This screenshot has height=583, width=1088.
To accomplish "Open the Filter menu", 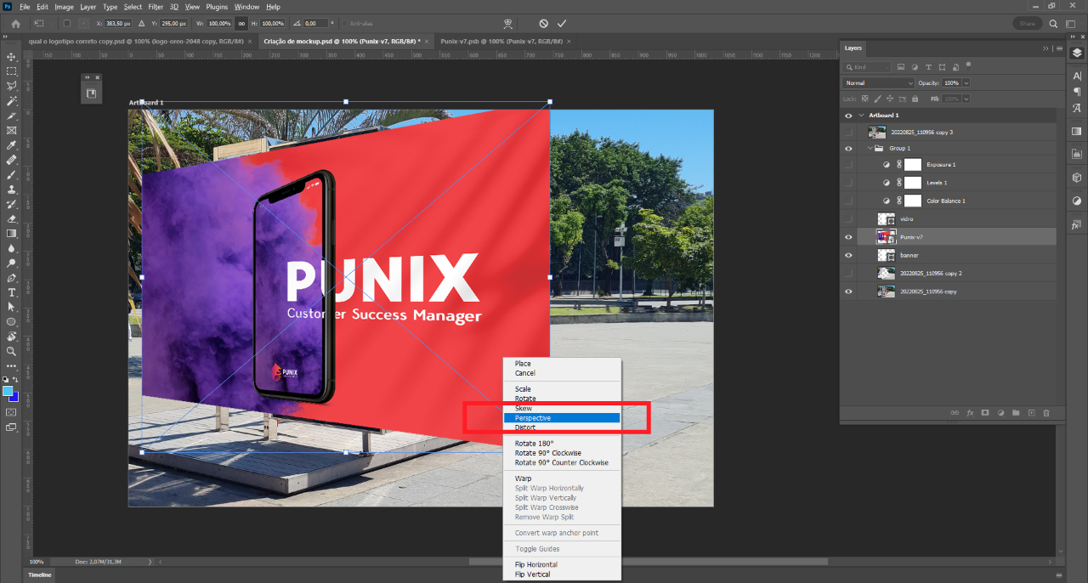I will 156,7.
